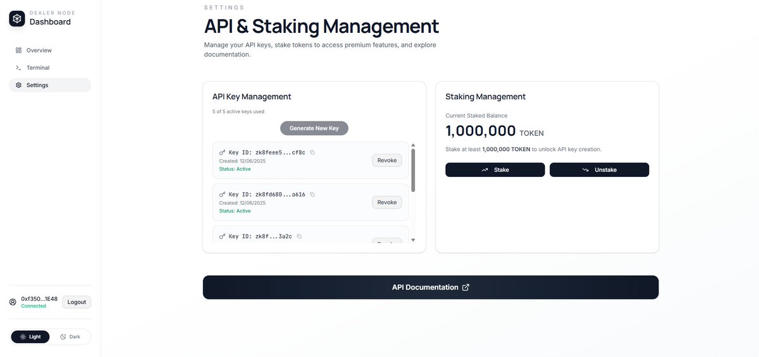
Task: Switch to the Dark theme
Action: point(70,337)
